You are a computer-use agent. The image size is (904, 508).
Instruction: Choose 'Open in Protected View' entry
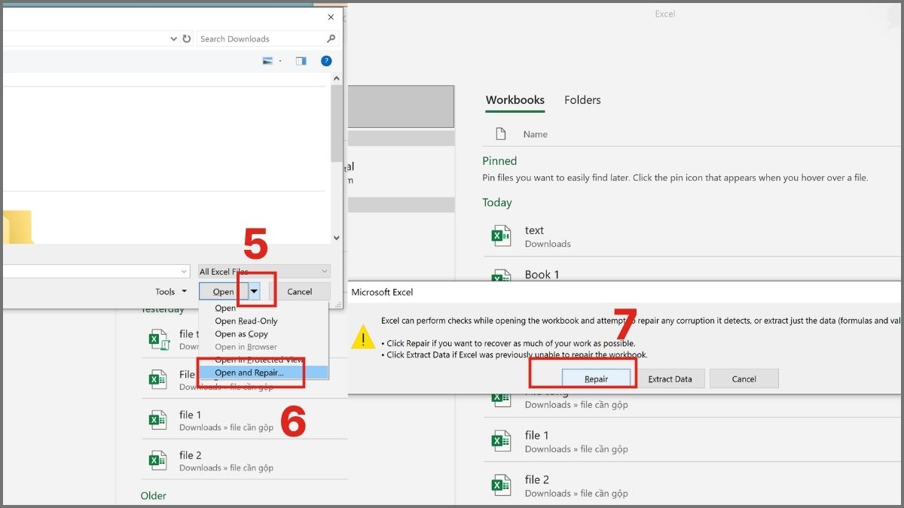click(258, 360)
